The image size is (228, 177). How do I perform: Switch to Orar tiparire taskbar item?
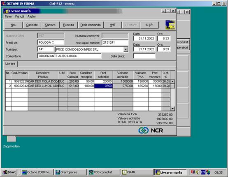coord(70,172)
